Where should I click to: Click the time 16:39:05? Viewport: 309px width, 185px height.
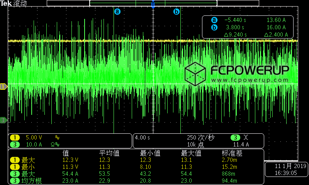[286, 173]
